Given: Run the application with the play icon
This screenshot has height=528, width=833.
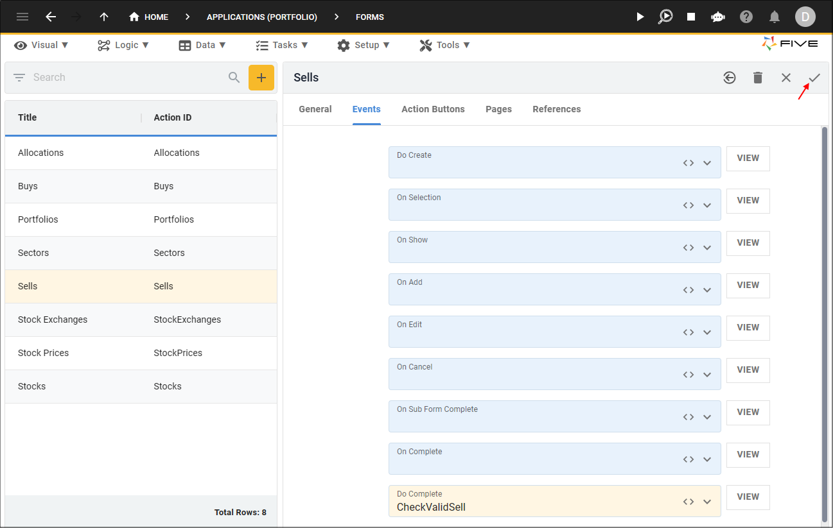Looking at the screenshot, I should pyautogui.click(x=640, y=17).
